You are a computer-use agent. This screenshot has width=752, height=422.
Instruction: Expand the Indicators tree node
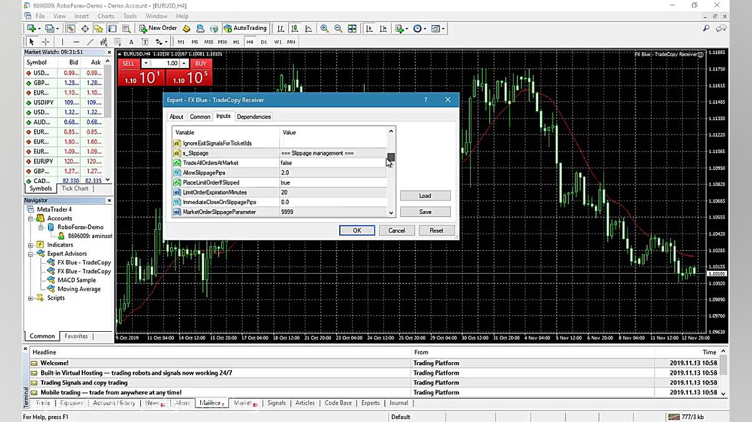point(31,245)
